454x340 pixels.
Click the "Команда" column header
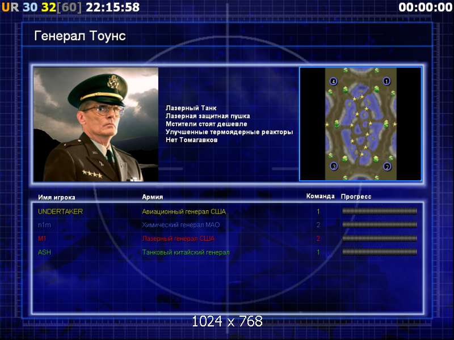(320, 196)
